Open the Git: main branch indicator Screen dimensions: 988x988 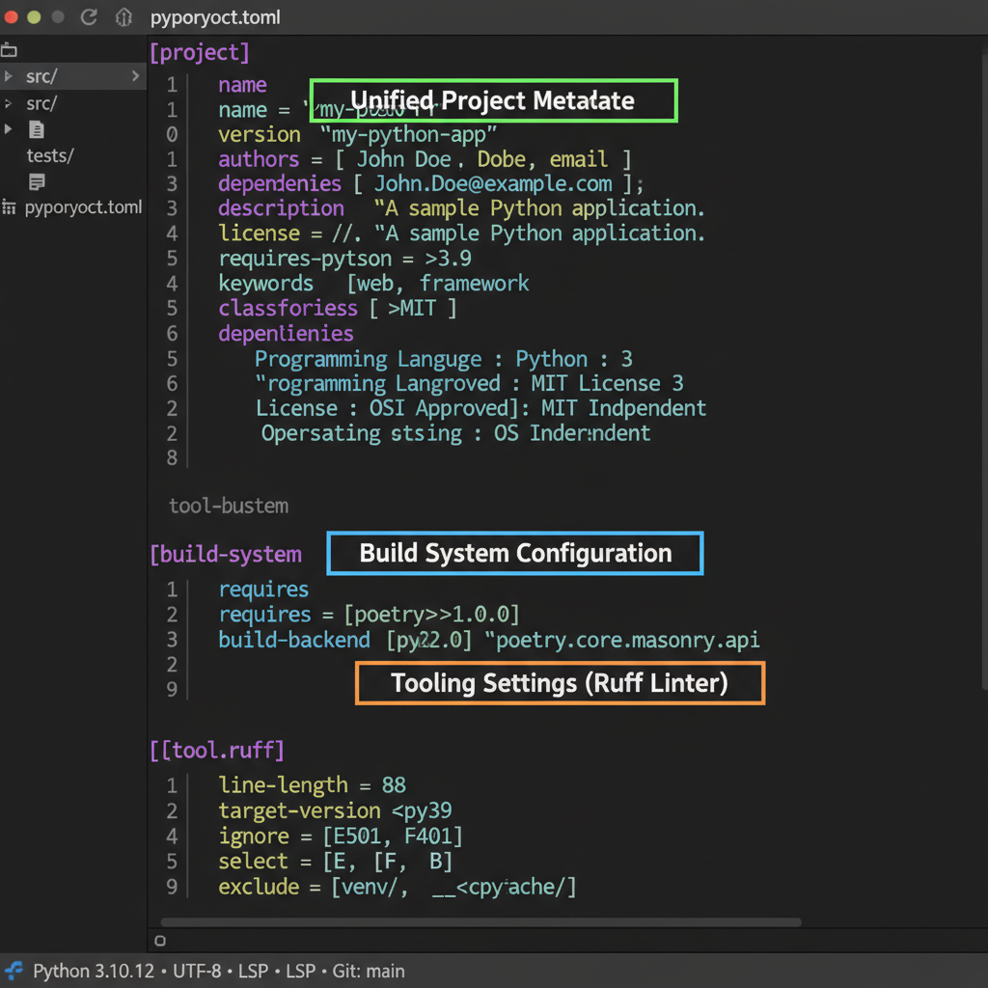368,971
